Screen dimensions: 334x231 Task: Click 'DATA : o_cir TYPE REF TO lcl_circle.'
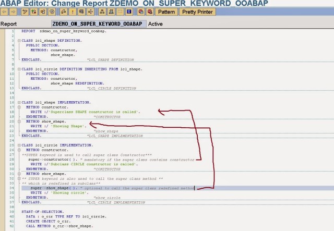coord(66,216)
